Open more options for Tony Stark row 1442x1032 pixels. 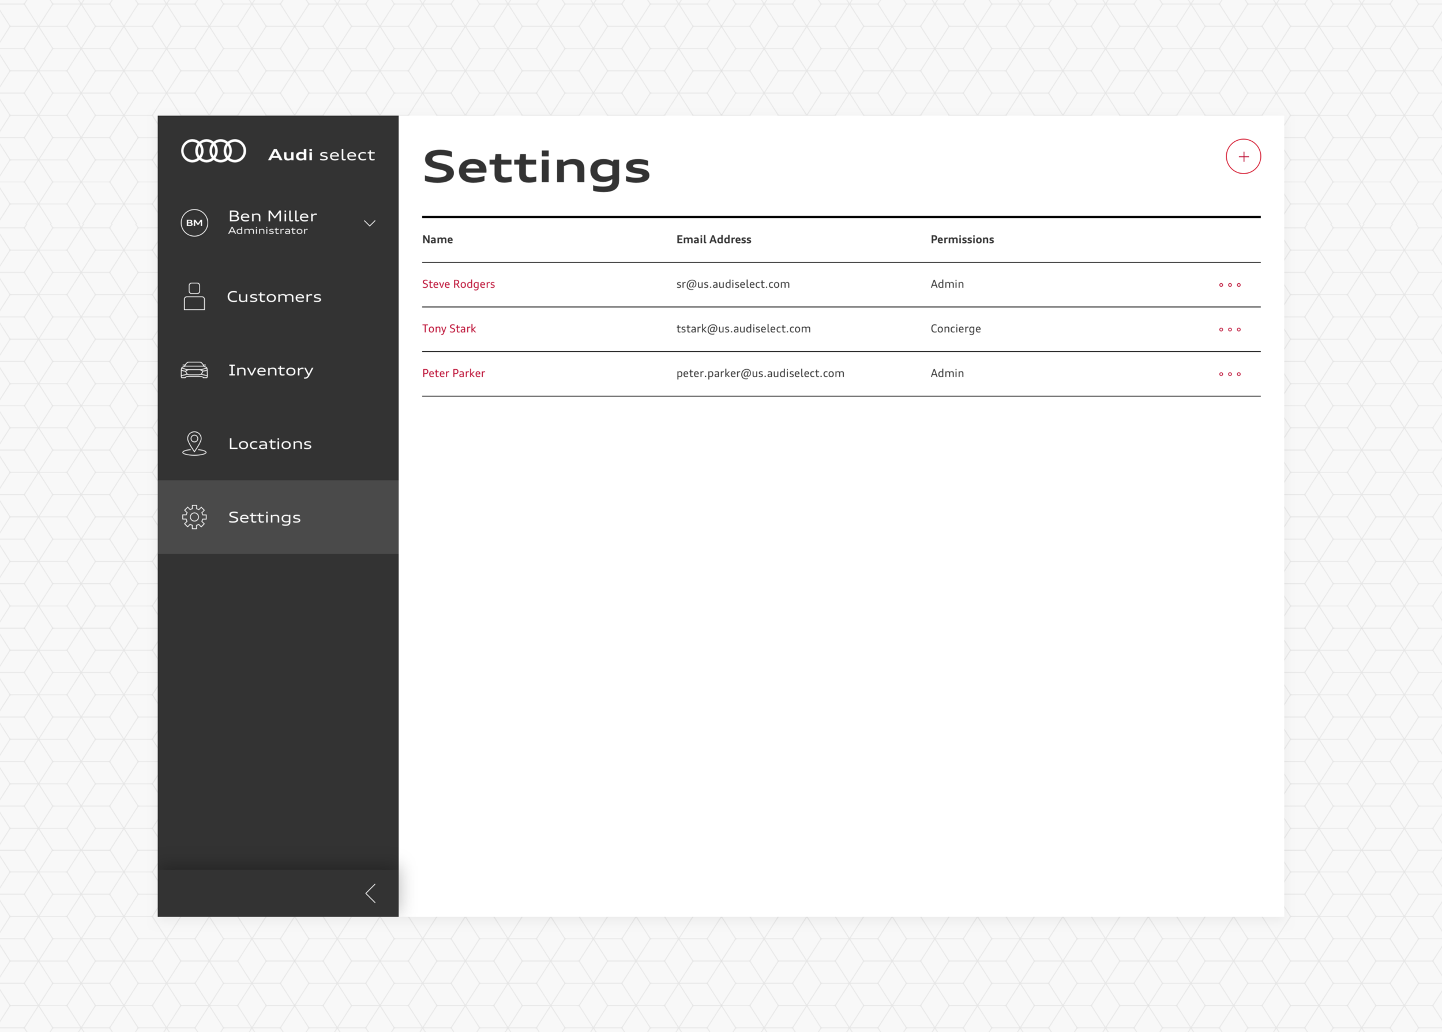point(1230,329)
